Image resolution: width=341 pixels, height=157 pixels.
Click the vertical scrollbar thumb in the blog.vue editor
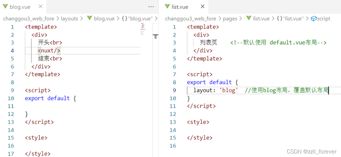coord(156,37)
